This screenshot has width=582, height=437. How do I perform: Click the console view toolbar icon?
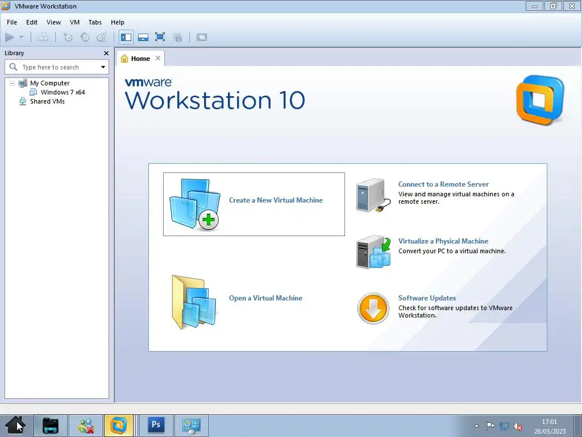click(x=202, y=37)
